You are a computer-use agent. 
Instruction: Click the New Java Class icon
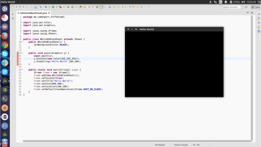(72, 7)
